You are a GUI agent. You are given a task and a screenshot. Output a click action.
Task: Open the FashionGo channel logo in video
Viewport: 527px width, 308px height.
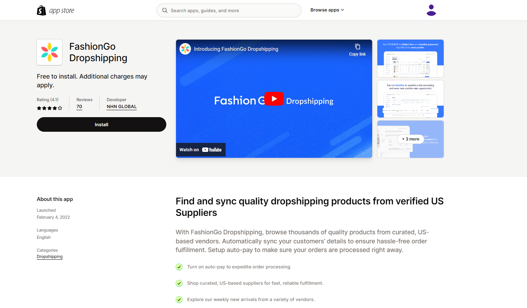point(185,49)
